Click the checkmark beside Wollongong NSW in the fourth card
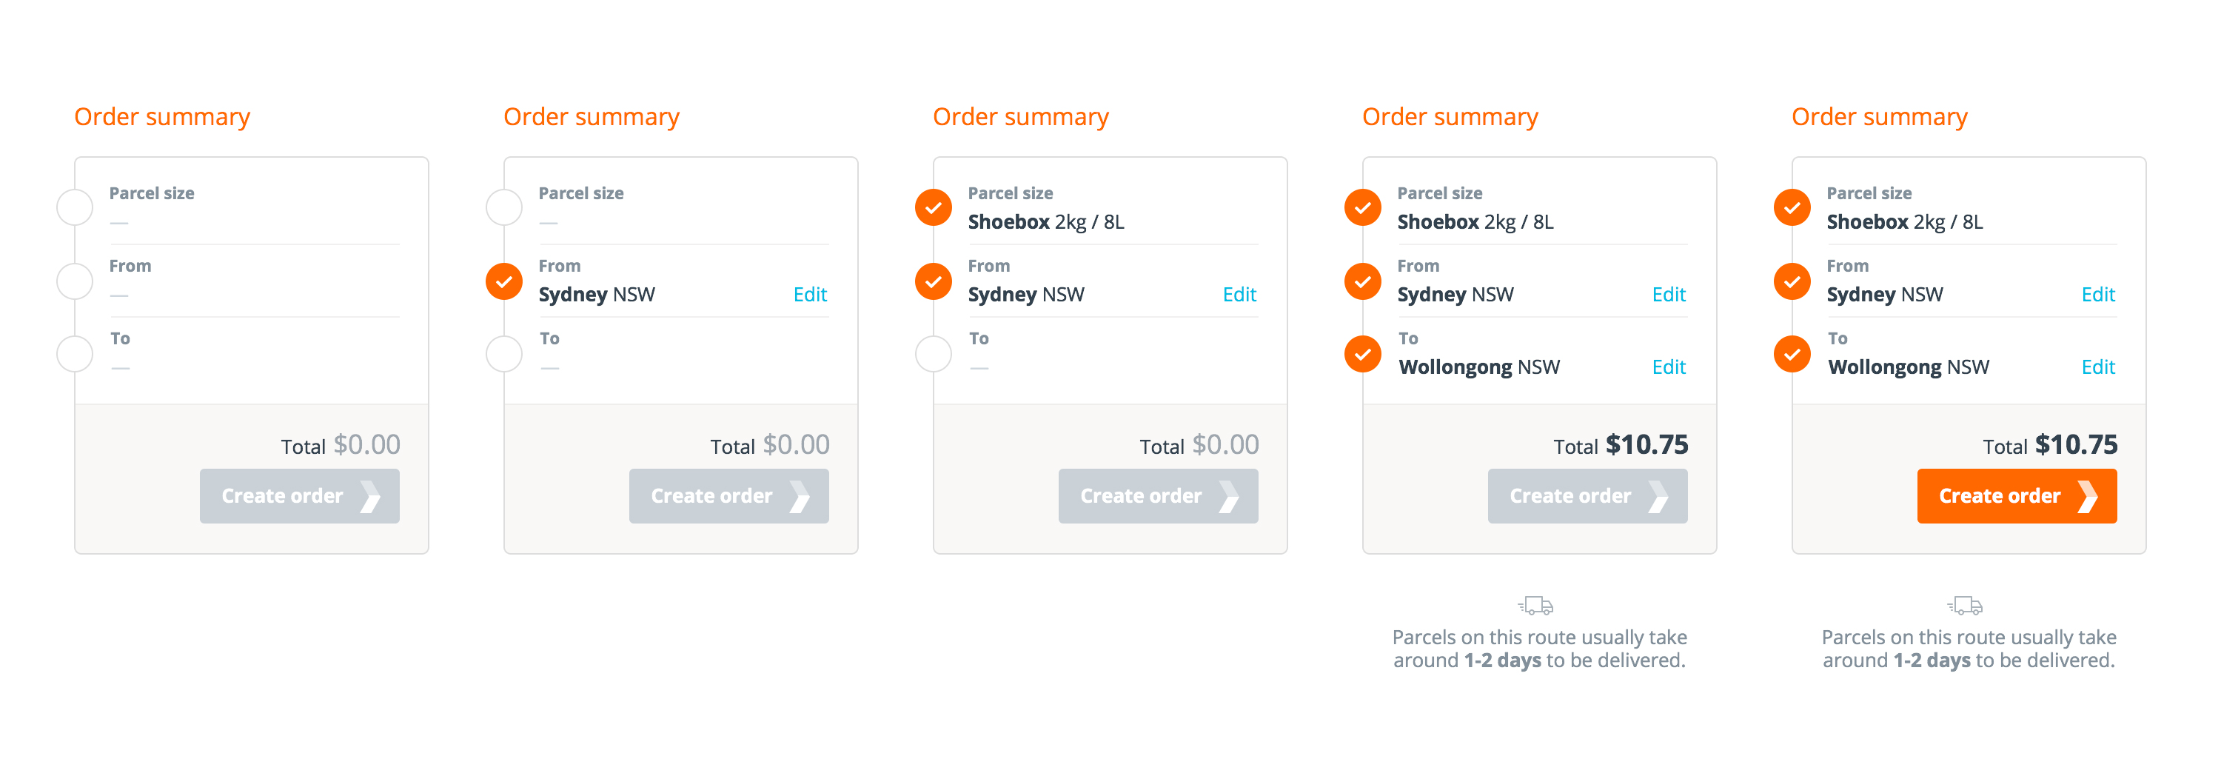This screenshot has height=776, width=2221. (1362, 353)
